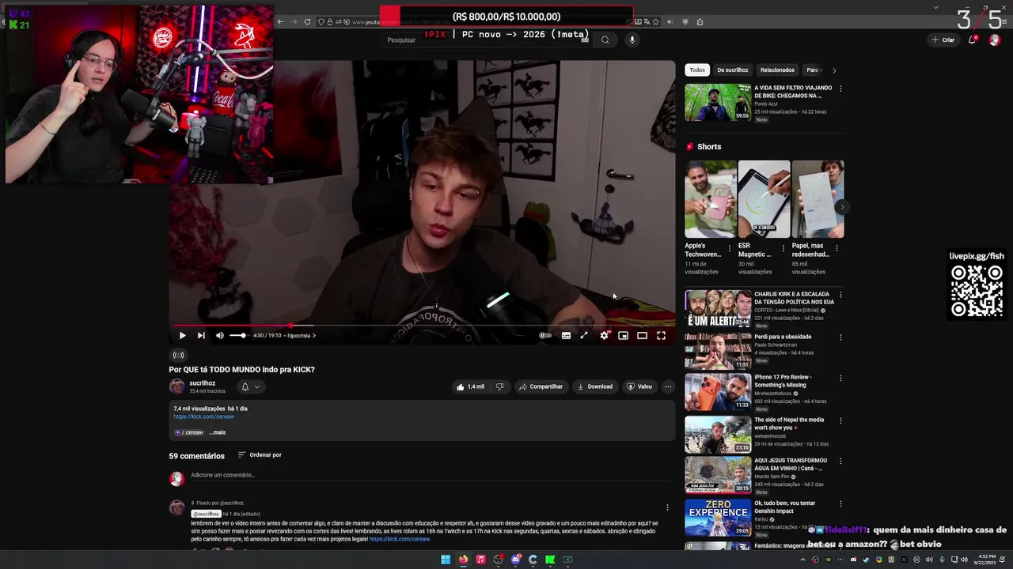Open the account avatar menu
Viewport: 1013px width, 569px height.
pyautogui.click(x=995, y=40)
